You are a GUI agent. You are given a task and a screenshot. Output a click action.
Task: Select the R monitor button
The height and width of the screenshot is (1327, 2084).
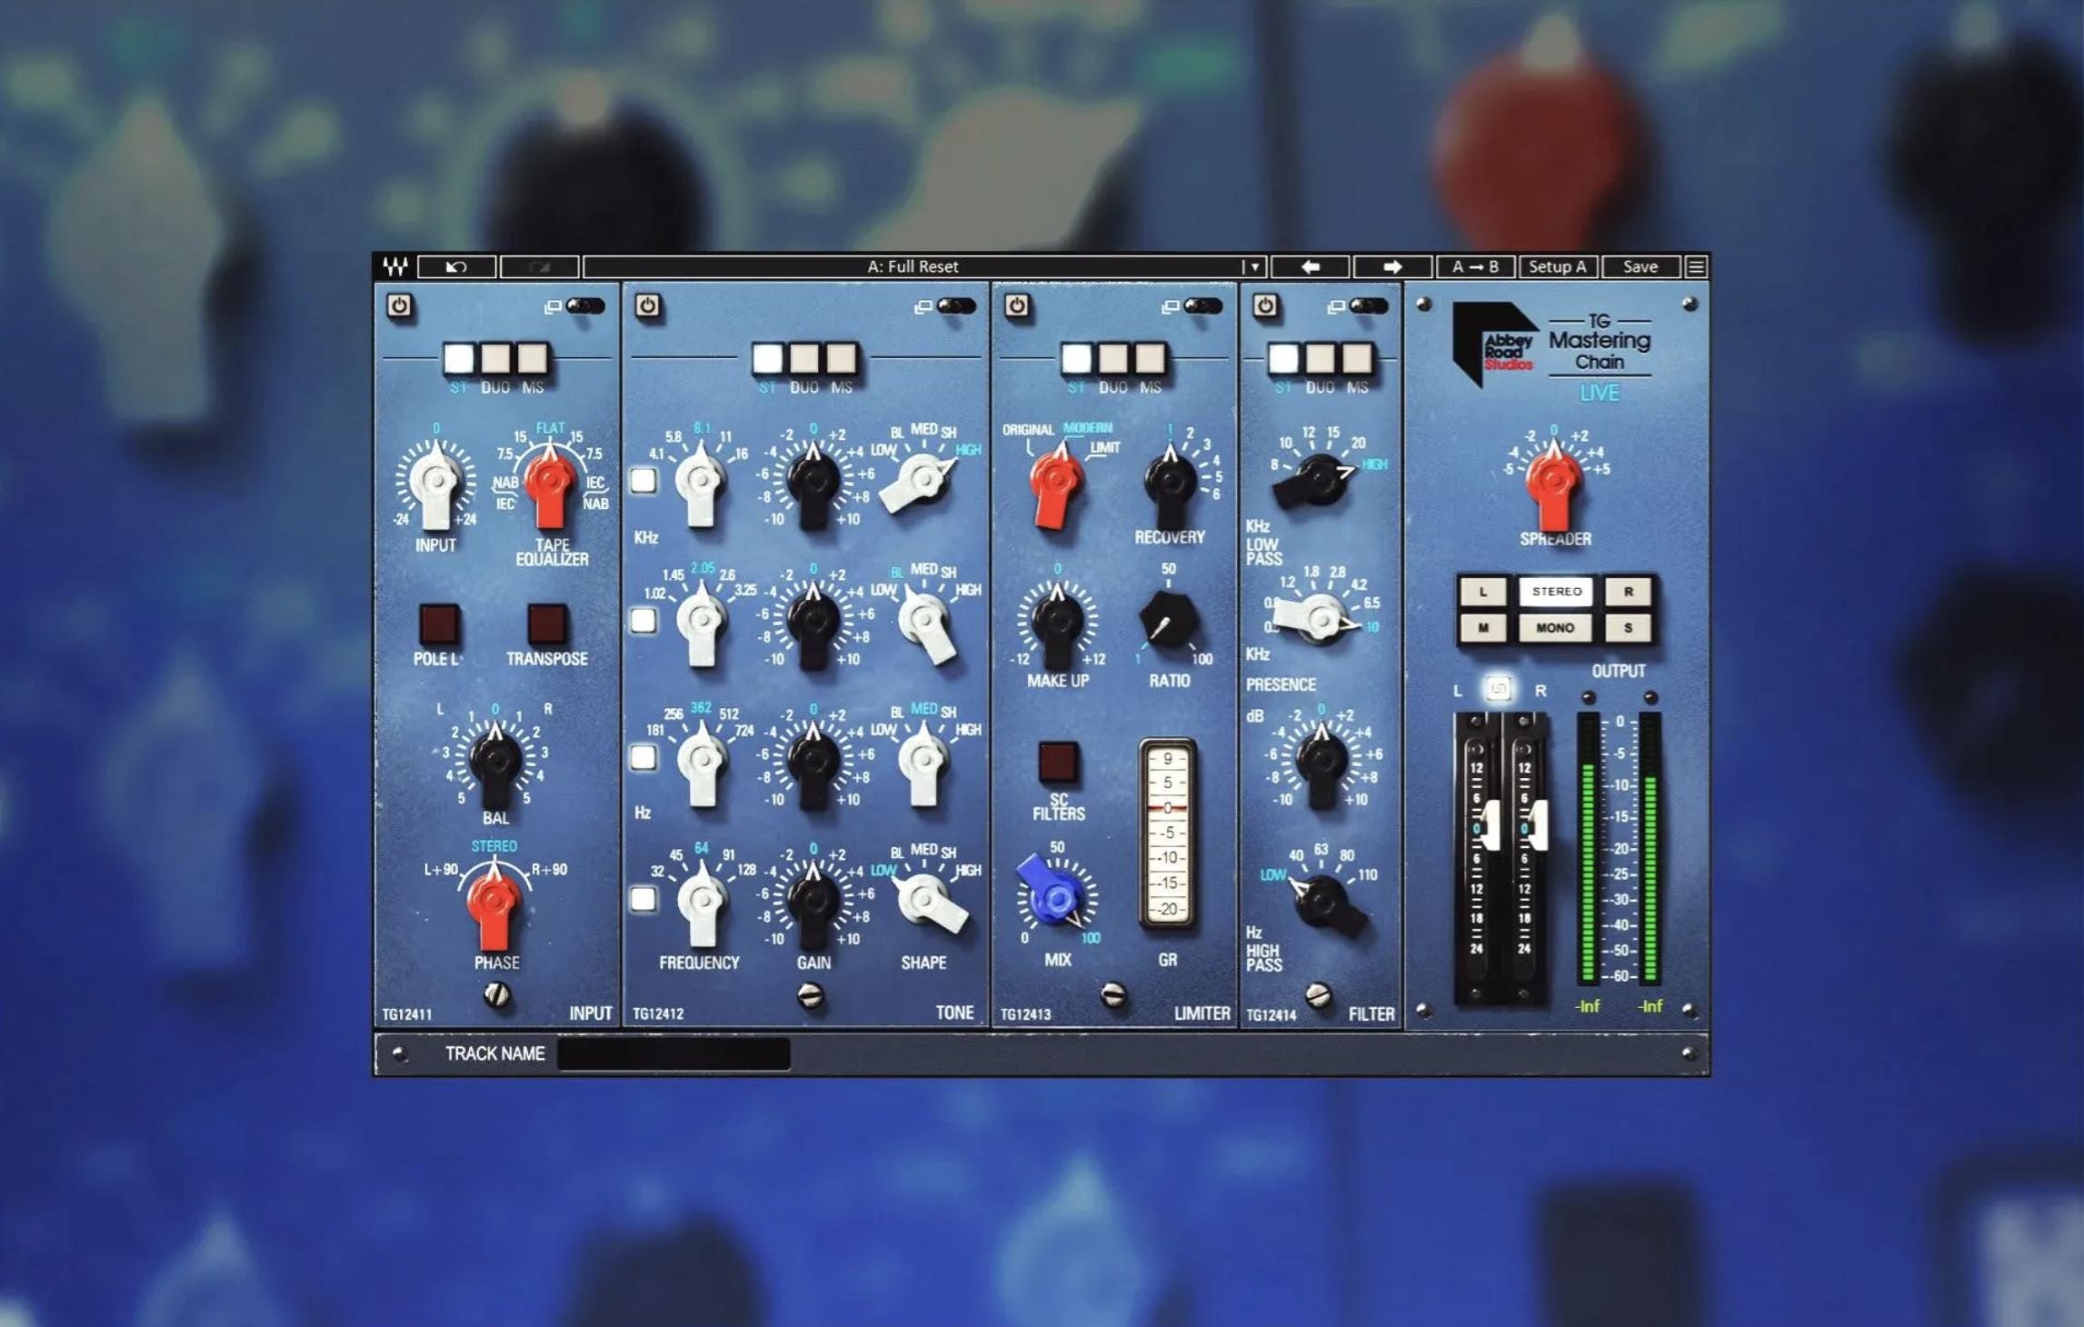pyautogui.click(x=1629, y=592)
